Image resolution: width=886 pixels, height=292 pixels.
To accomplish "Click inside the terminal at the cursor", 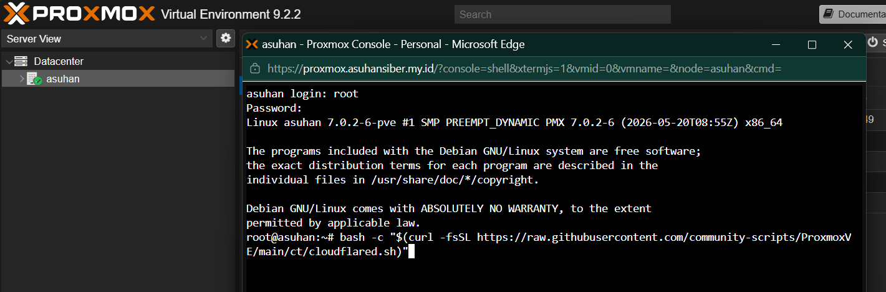I will point(410,251).
